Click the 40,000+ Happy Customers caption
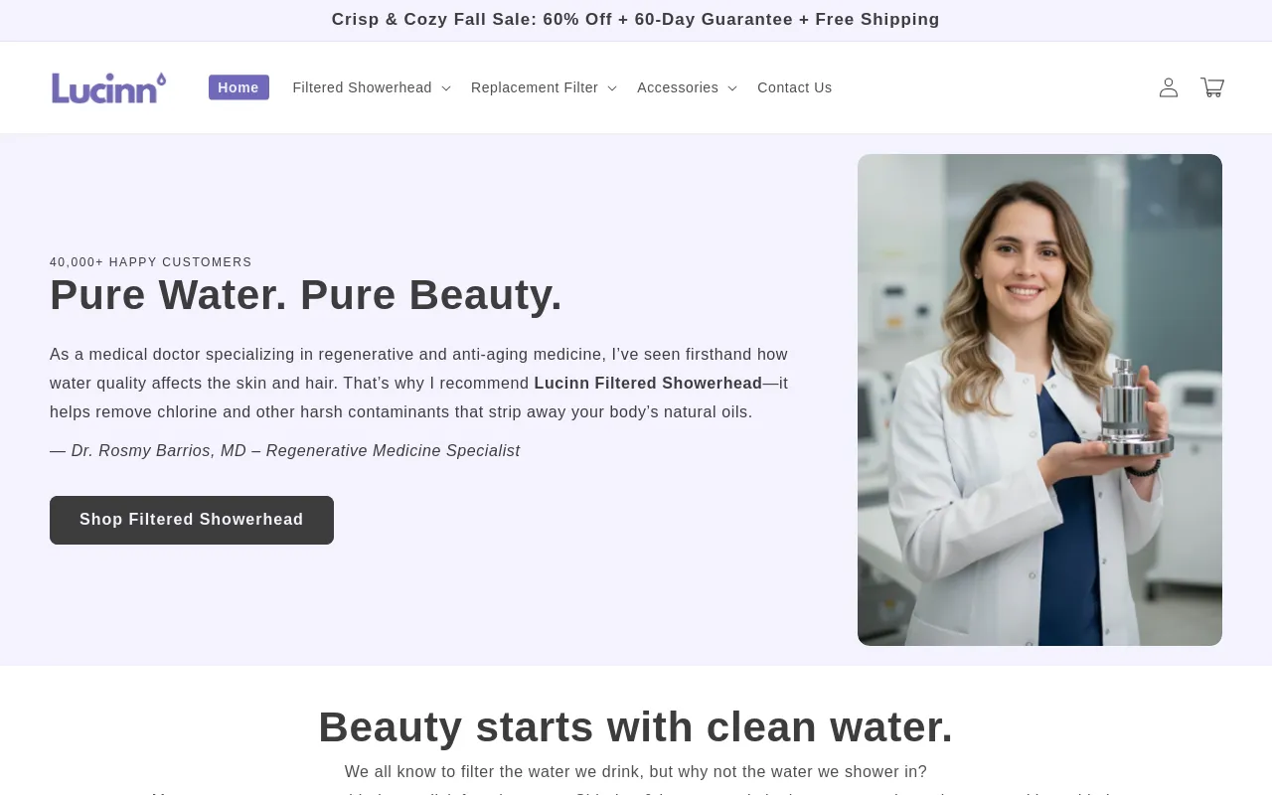Viewport: 1272px width, 795px height. (x=151, y=262)
